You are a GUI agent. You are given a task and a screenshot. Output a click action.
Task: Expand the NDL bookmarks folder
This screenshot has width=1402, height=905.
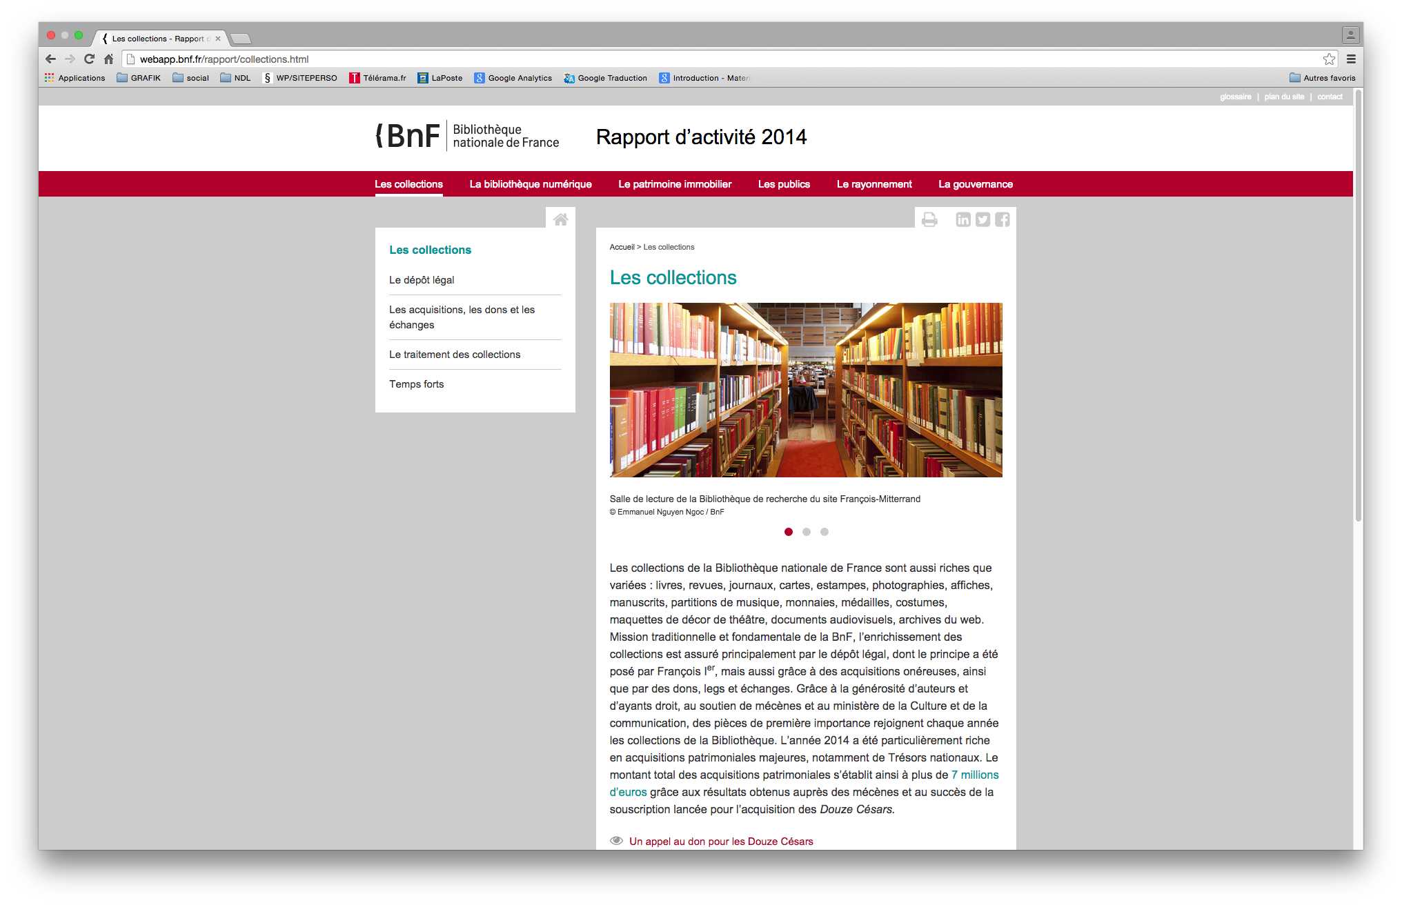pyautogui.click(x=235, y=78)
